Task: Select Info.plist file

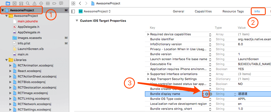Action: tap(24, 43)
